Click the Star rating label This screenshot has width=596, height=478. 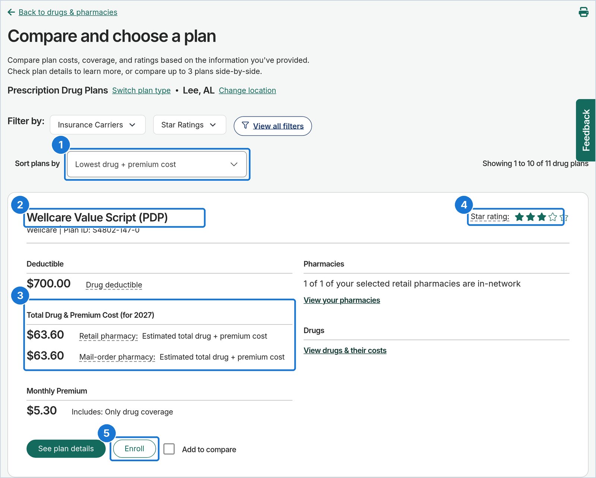coord(490,217)
